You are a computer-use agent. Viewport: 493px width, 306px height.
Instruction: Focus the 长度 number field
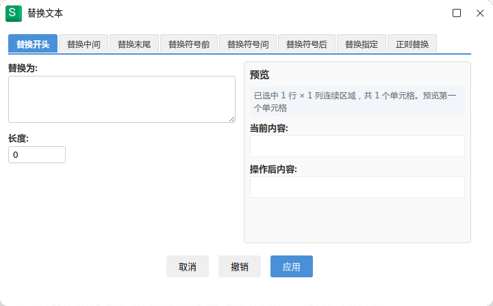37,154
